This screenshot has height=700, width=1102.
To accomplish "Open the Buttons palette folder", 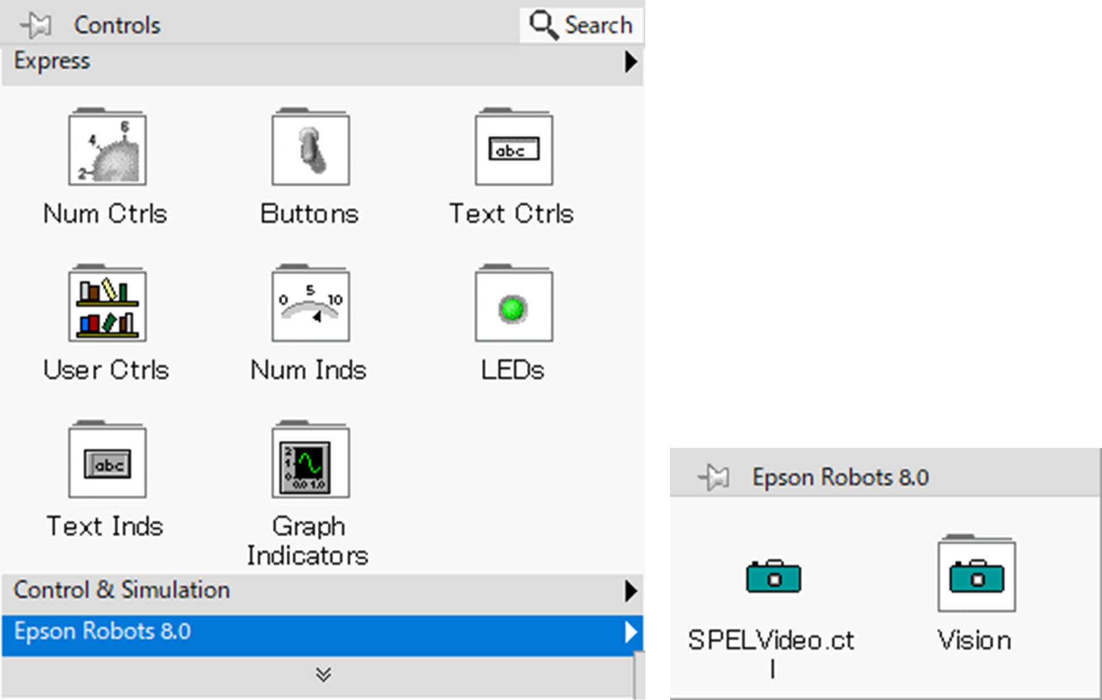I will tap(311, 149).
